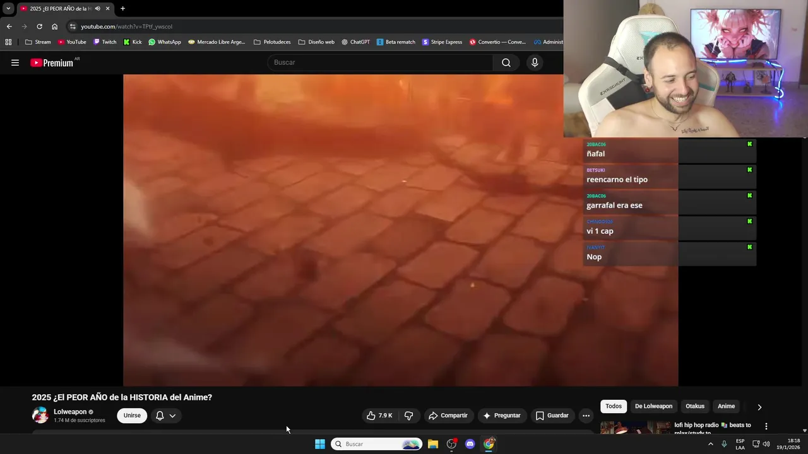Open the Twitch bookmark
The image size is (808, 454).
[105, 42]
